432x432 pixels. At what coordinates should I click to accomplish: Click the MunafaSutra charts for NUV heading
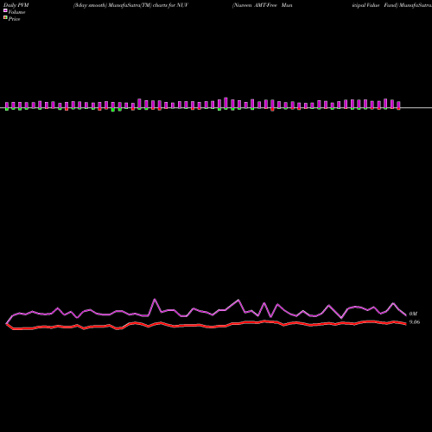(x=130, y=5)
